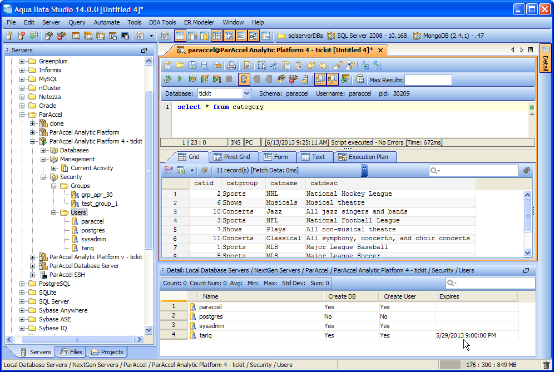Image resolution: width=554 pixels, height=372 pixels.
Task: Open the DBA Tools menu
Action: point(162,22)
